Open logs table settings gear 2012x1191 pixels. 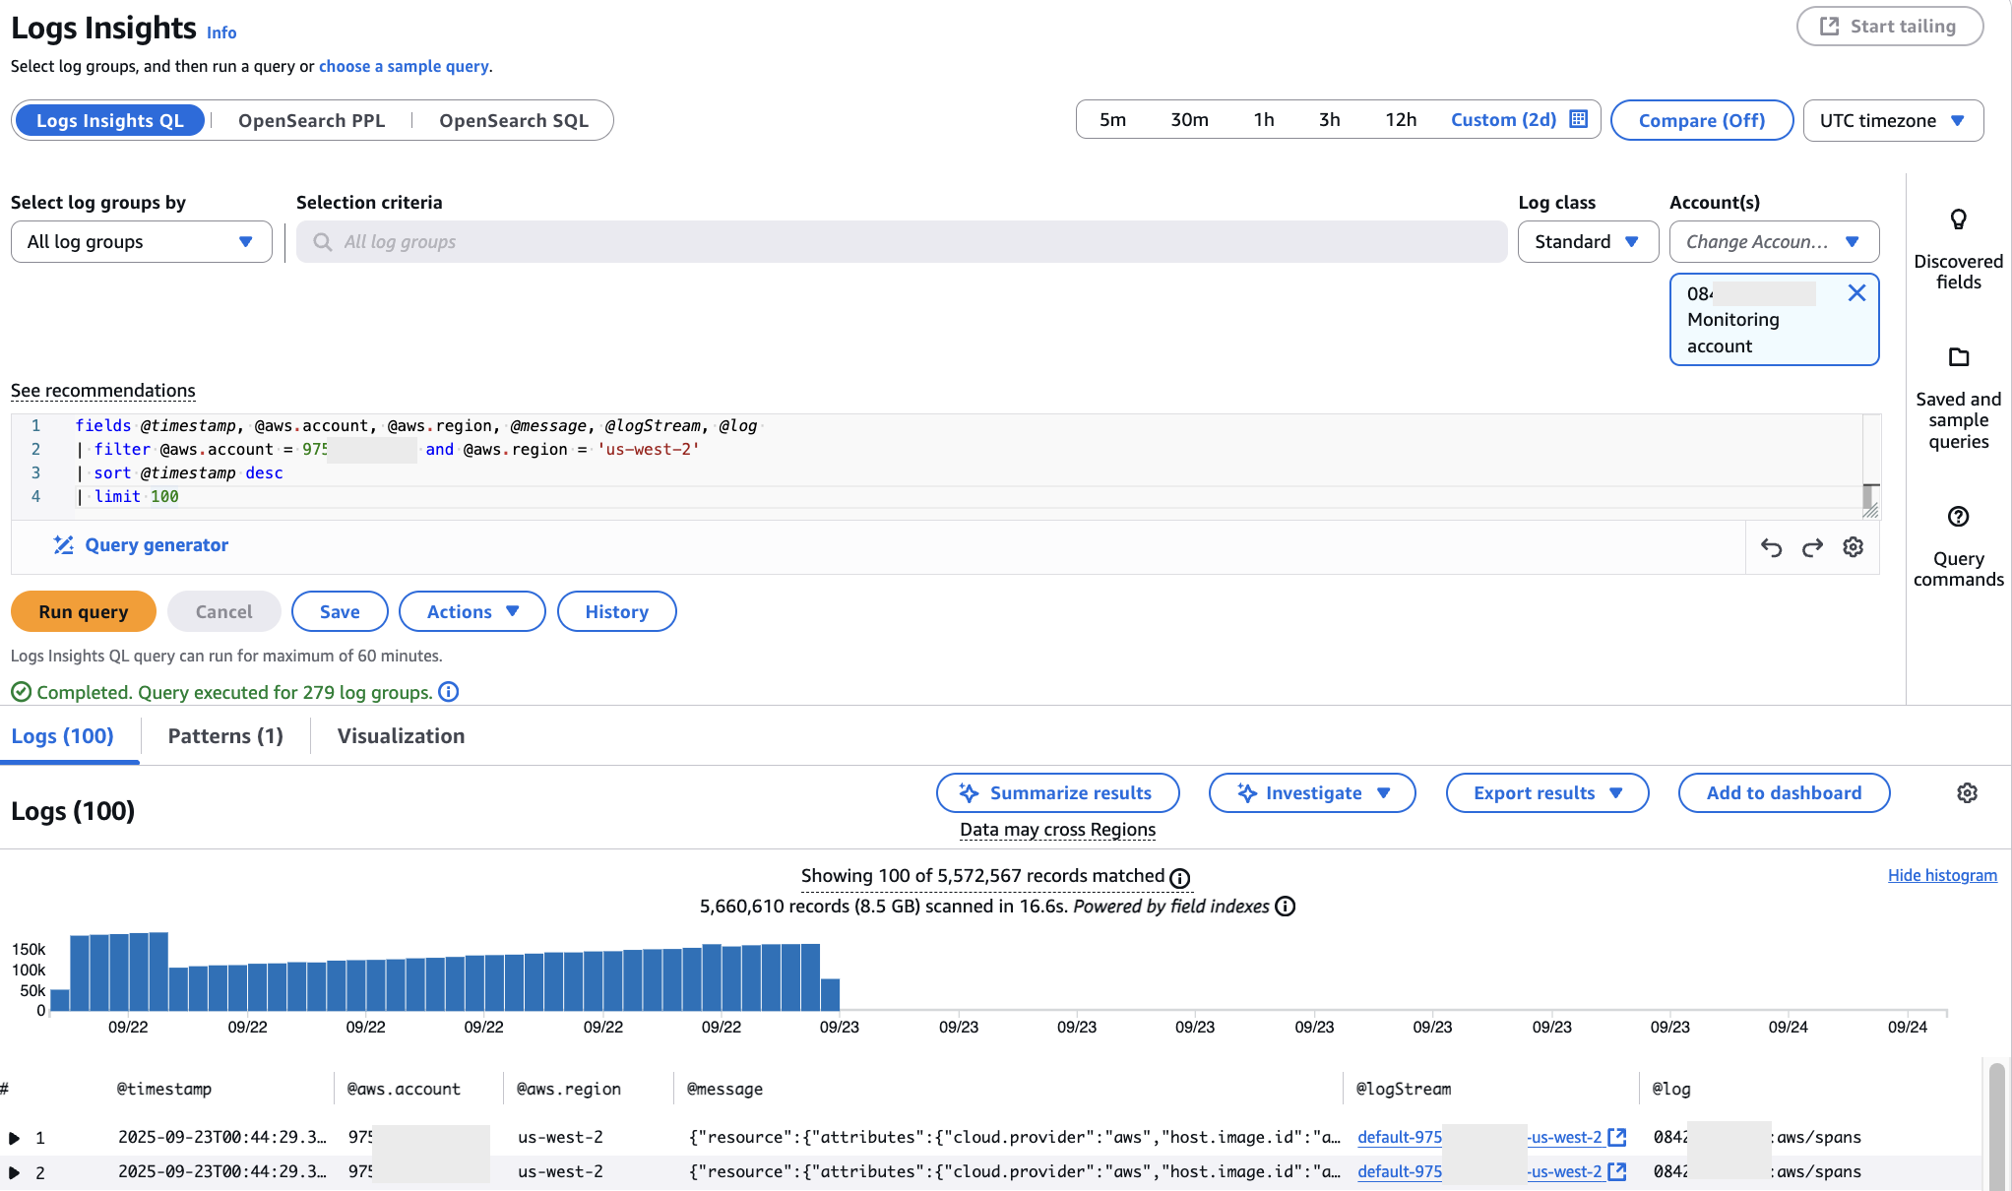pyautogui.click(x=1967, y=792)
